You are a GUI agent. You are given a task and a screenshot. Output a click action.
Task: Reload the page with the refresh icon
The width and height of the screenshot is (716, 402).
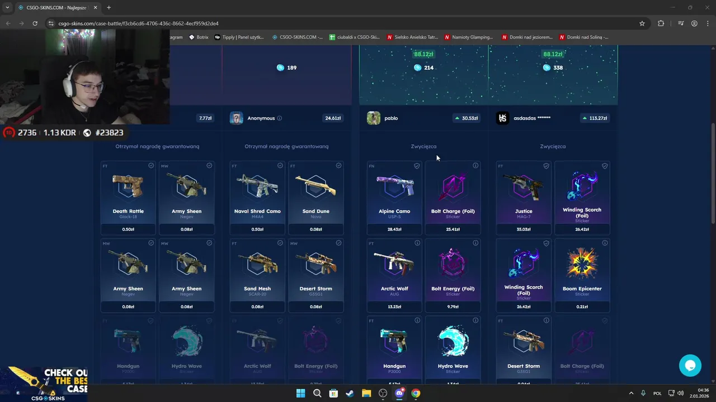tap(35, 23)
